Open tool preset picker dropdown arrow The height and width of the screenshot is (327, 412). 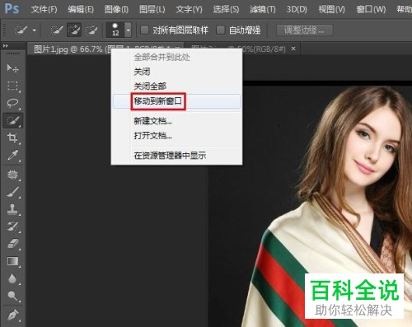[x=35, y=30]
